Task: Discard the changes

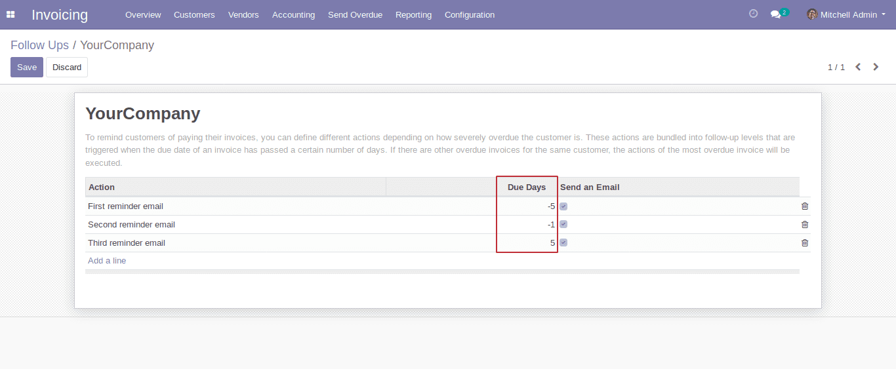Action: coord(67,67)
